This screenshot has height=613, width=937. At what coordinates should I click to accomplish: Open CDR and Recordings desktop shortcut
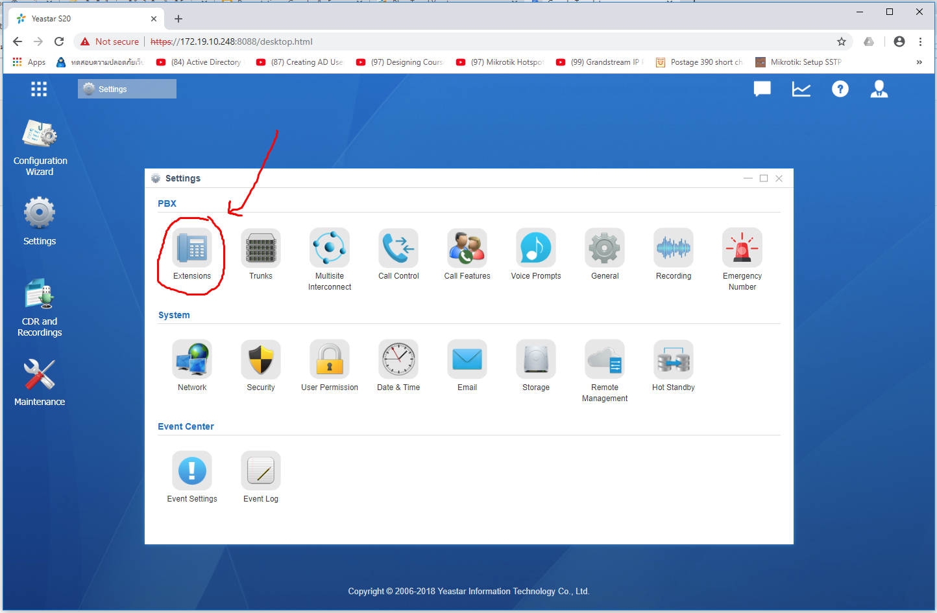40,308
